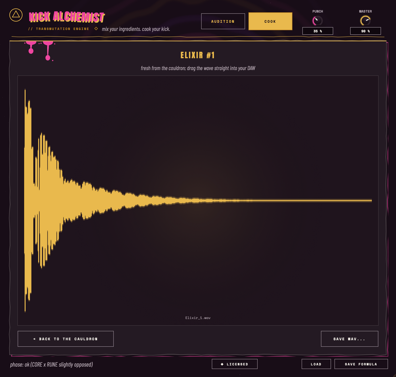This screenshot has width=396, height=377.
Task: Select the MASTER 90 % value field
Action: coord(366,31)
